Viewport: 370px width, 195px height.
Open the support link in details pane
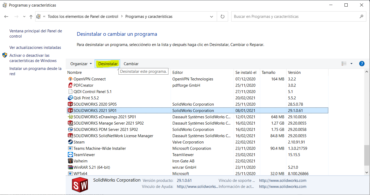[283, 181]
